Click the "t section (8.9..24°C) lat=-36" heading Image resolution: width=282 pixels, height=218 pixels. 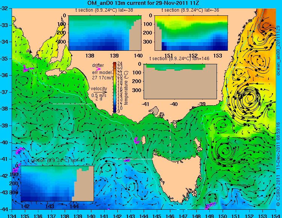pos(190,10)
